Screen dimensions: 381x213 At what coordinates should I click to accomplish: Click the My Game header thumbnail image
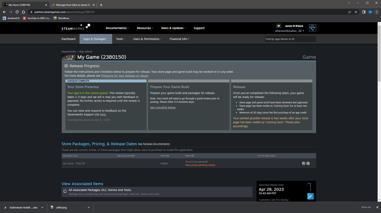(69, 57)
